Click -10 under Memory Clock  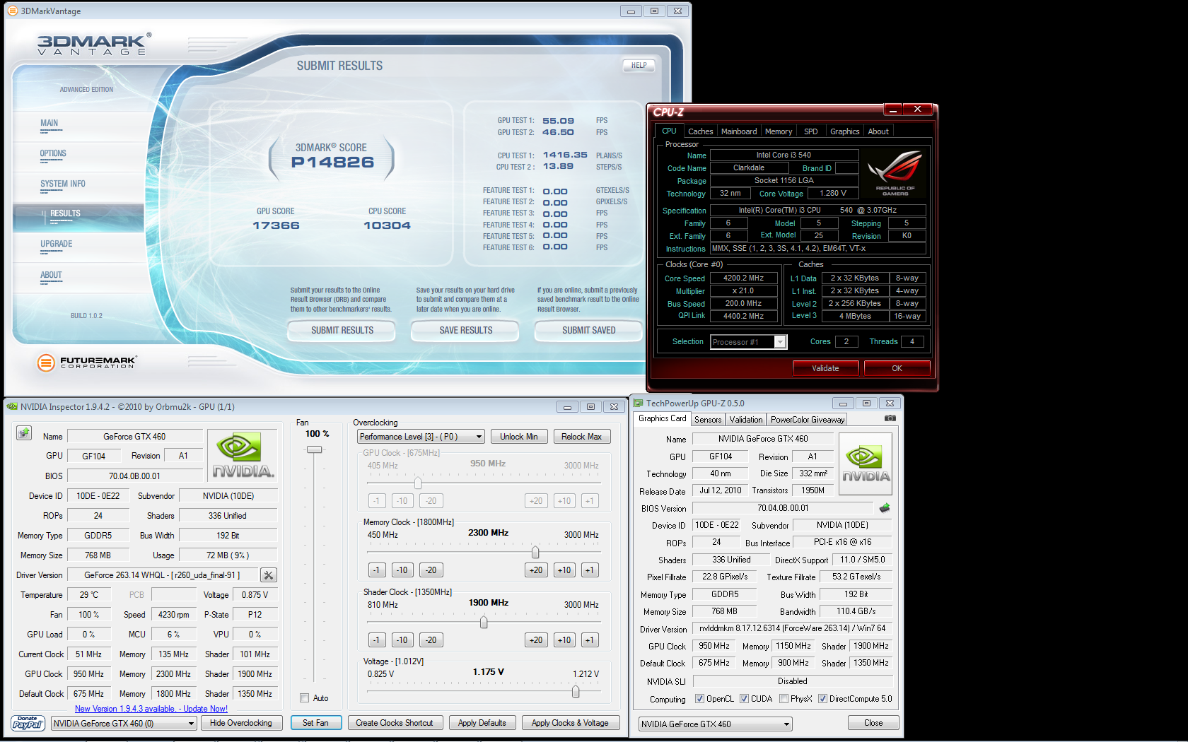pos(402,570)
